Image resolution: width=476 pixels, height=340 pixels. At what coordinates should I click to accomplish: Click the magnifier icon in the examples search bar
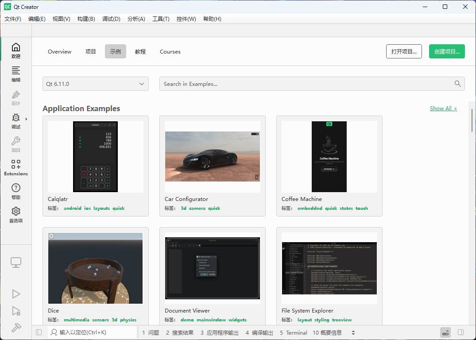[x=457, y=83]
